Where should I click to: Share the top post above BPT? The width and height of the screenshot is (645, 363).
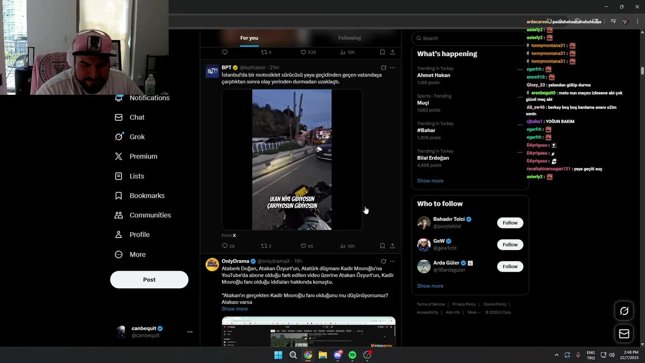pyautogui.click(x=392, y=52)
